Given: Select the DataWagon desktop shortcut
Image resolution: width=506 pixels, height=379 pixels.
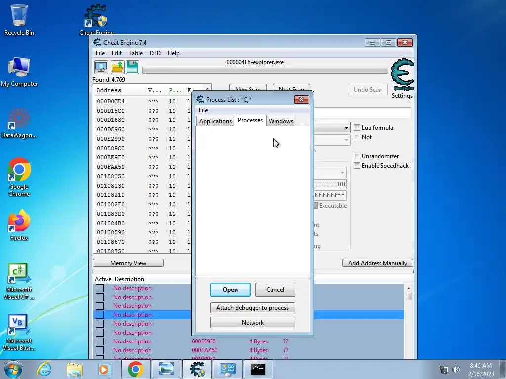Looking at the screenshot, I should coord(19,123).
